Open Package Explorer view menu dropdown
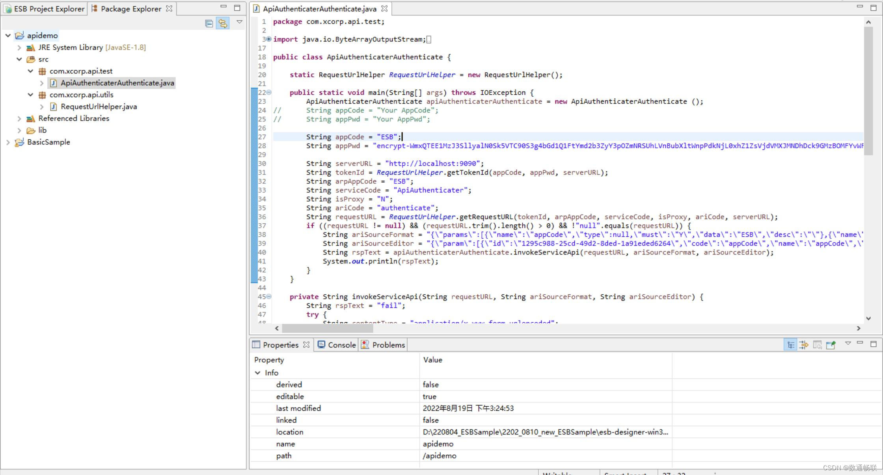The height and width of the screenshot is (475, 883). (239, 22)
